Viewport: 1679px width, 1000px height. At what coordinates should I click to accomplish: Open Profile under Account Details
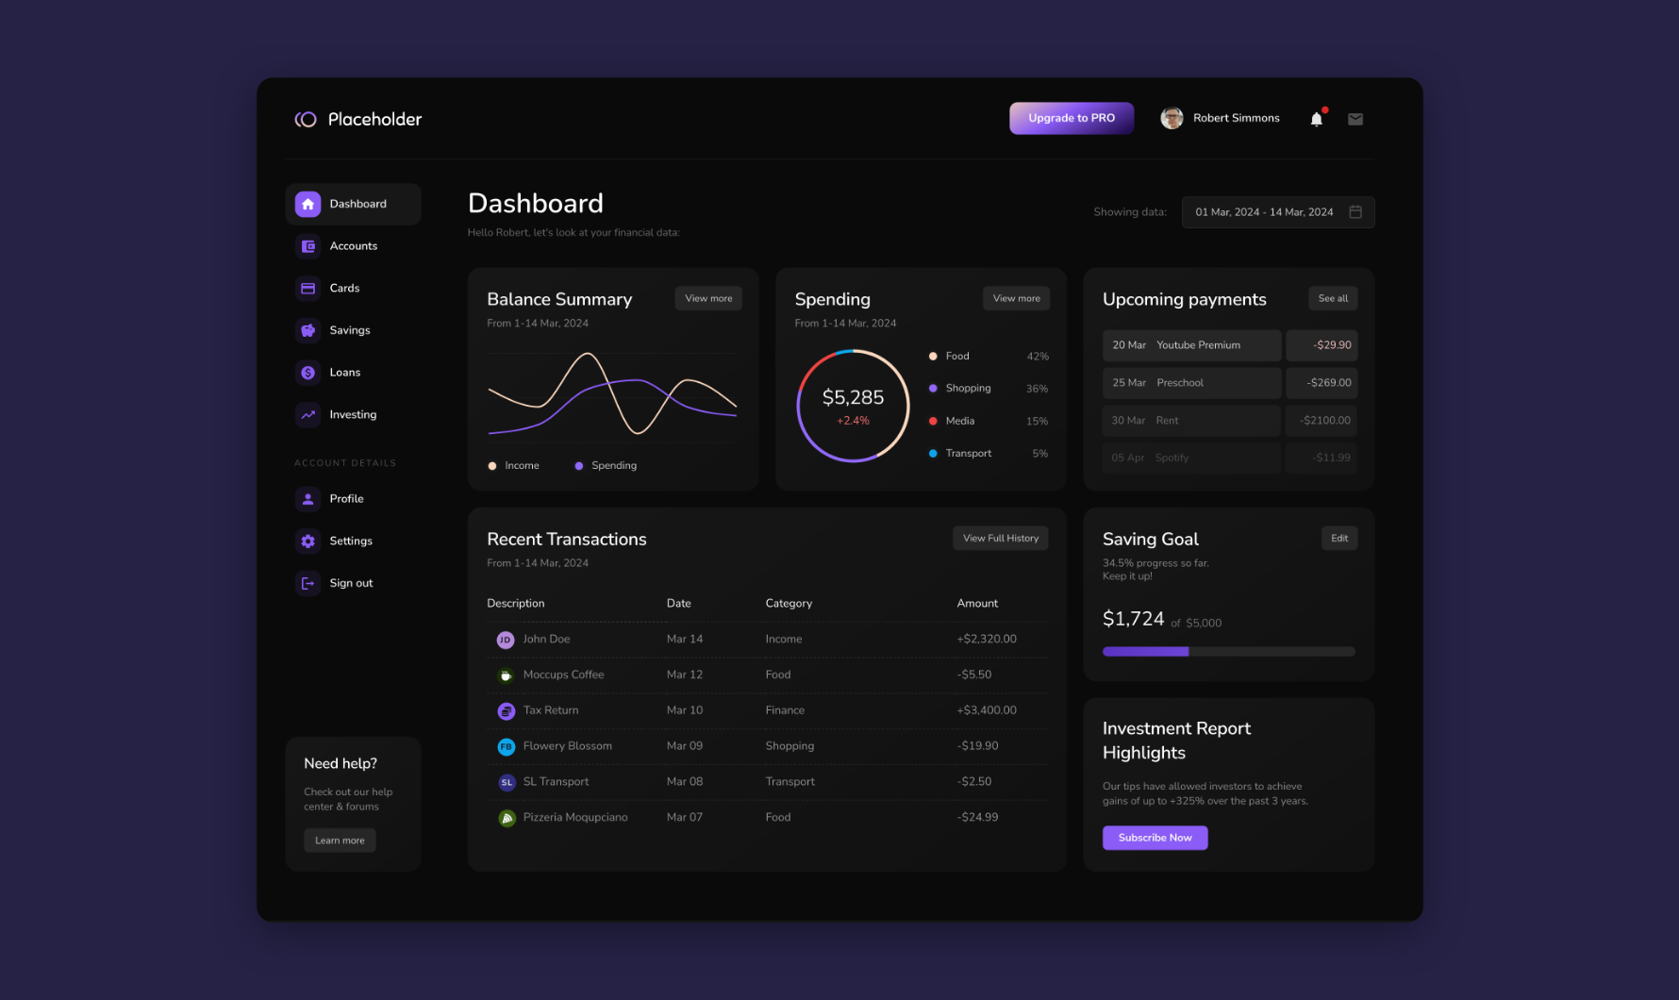tap(346, 499)
